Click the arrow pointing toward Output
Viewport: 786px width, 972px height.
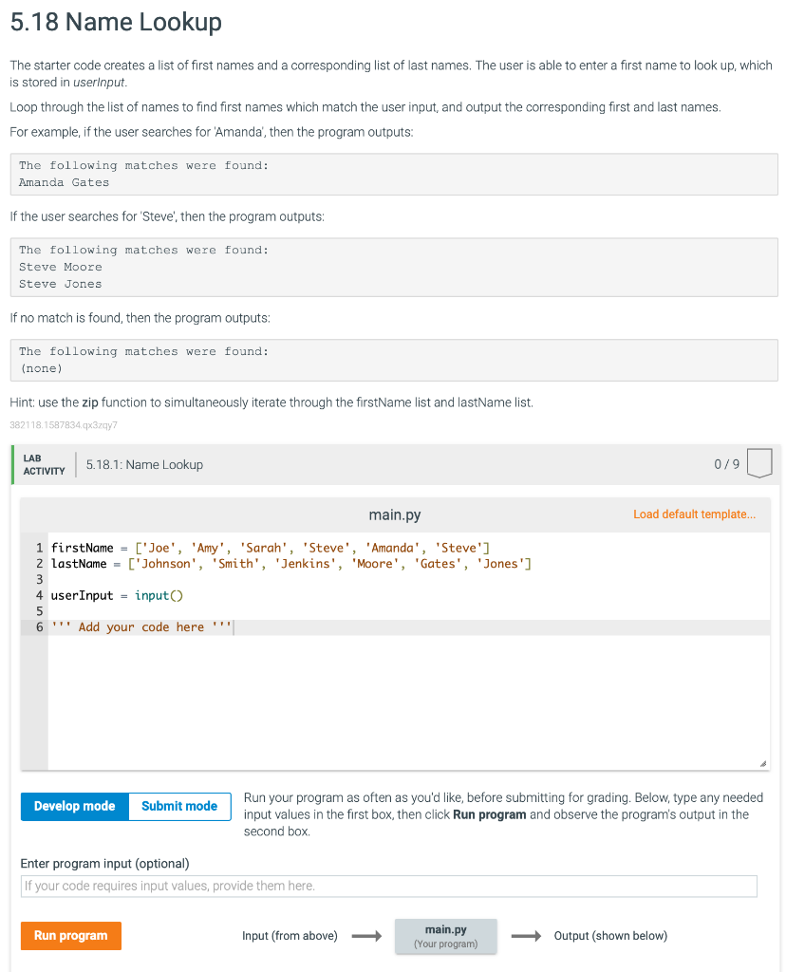point(526,936)
